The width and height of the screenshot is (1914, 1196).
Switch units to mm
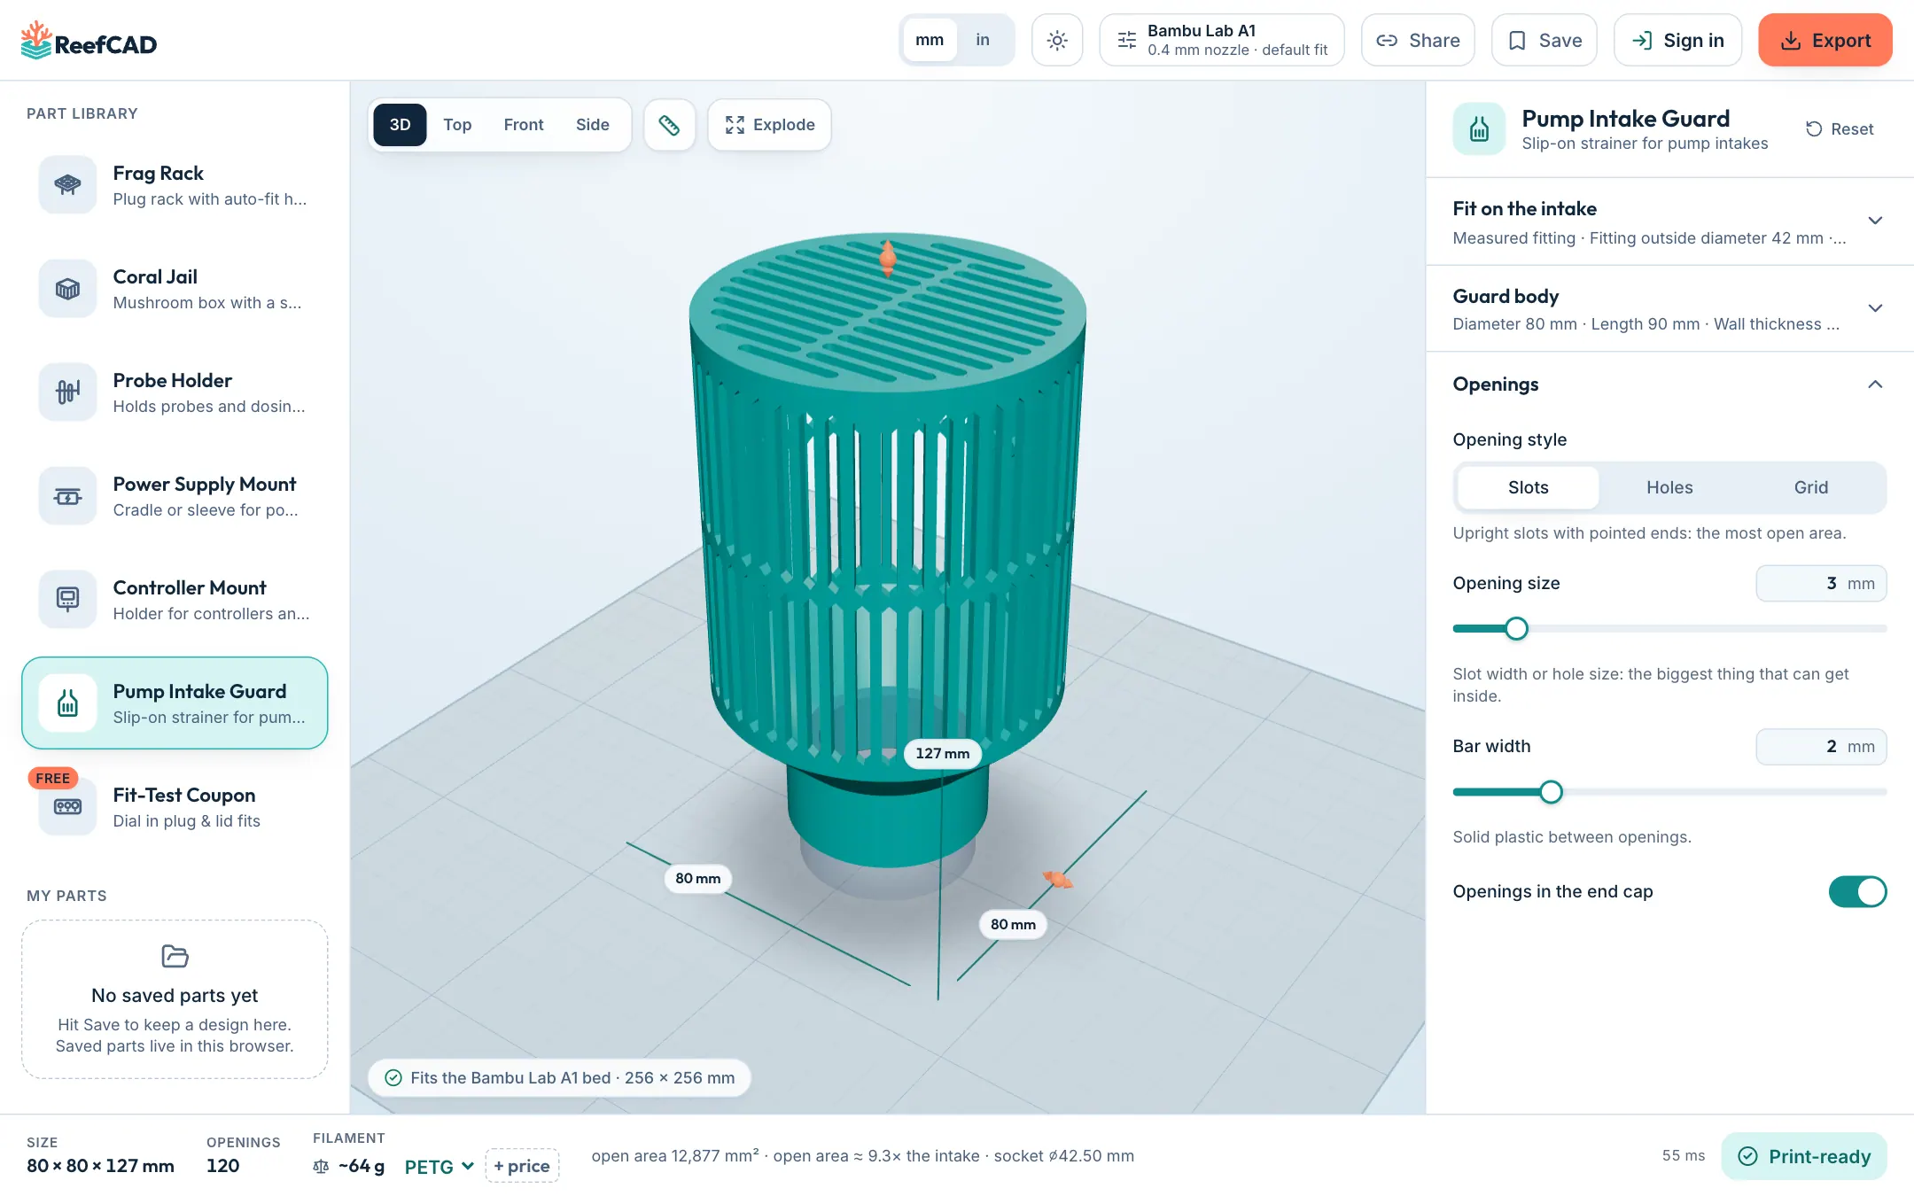point(930,40)
